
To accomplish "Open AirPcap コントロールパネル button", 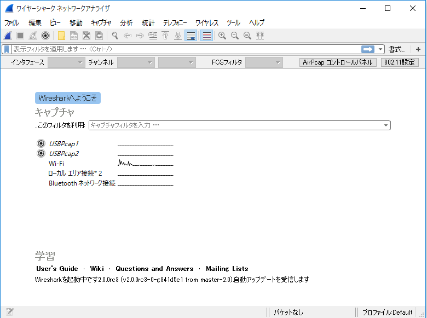I will click(x=338, y=62).
